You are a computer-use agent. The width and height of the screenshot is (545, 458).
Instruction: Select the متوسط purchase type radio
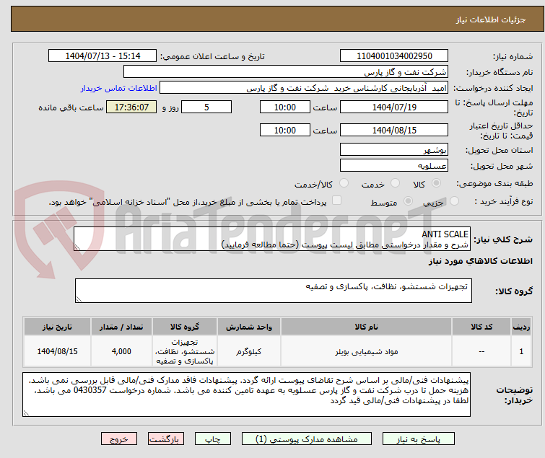pyautogui.click(x=408, y=201)
